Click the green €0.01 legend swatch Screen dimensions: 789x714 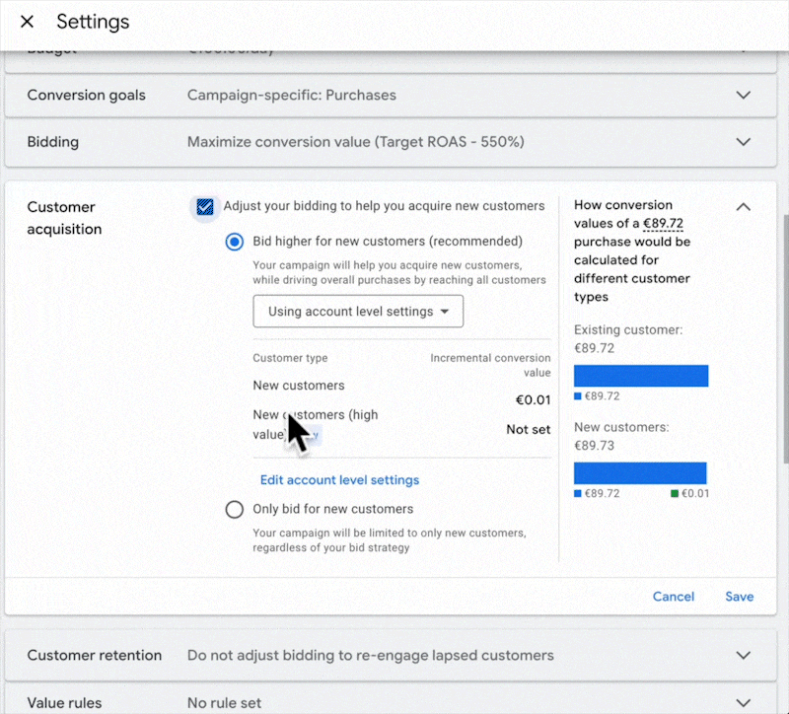pos(673,493)
